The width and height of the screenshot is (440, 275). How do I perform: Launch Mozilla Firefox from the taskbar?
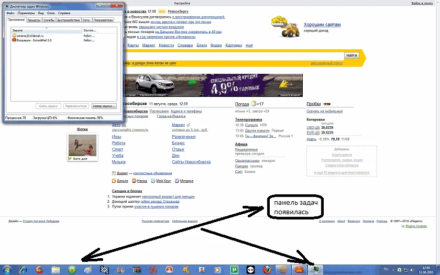(267, 270)
